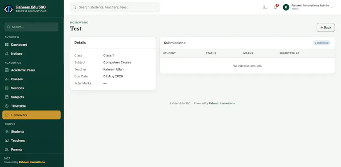Image resolution: width=341 pixels, height=167 pixels.
Task: Click the red notification count badge
Action: click(x=277, y=5)
